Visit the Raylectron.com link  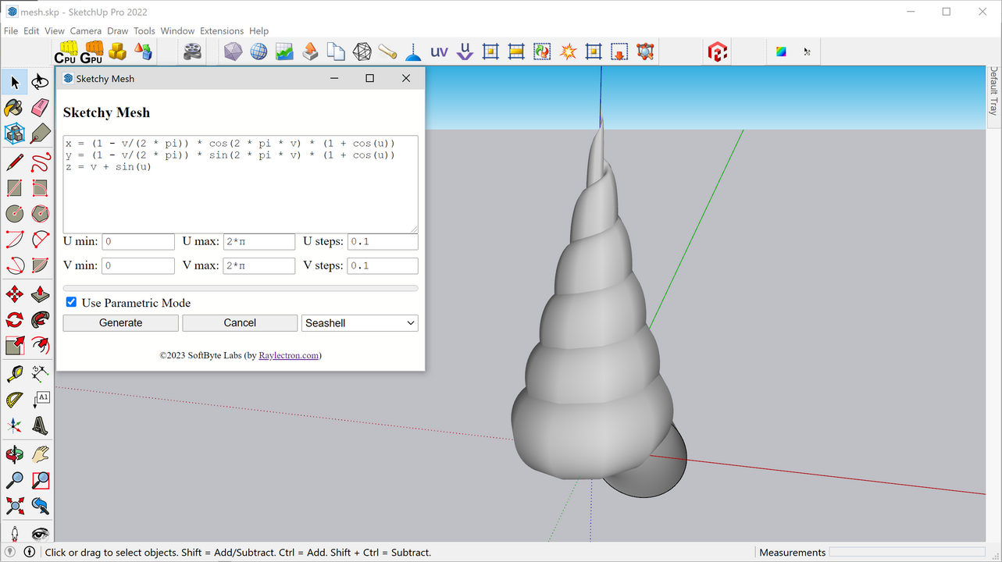(290, 355)
